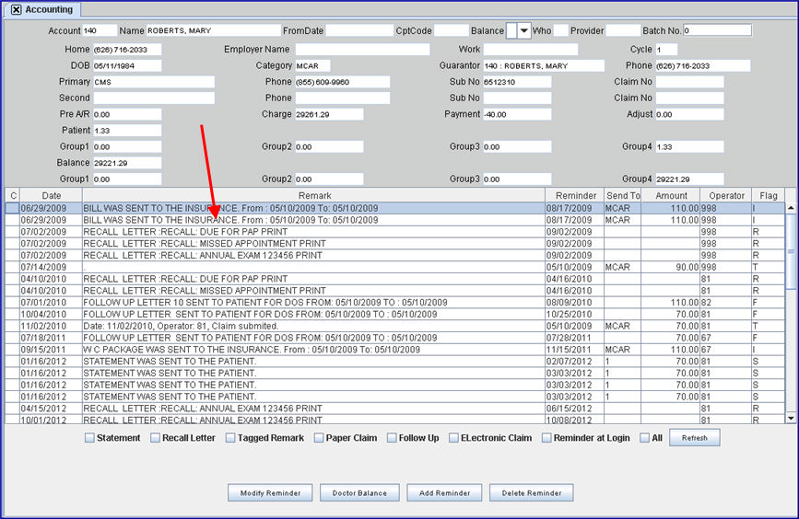Click the Guarantor field

[x=544, y=65]
